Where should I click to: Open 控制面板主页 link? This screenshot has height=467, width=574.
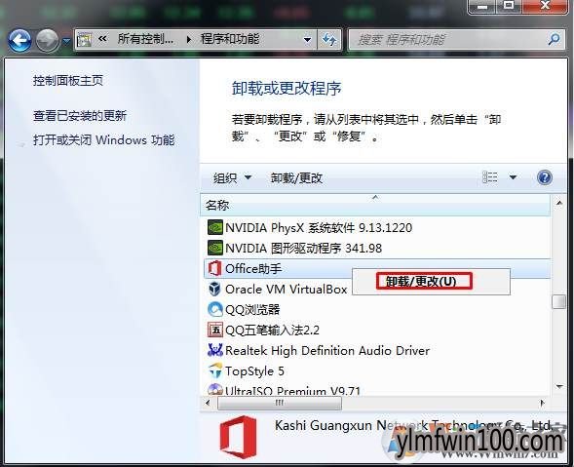(x=68, y=81)
